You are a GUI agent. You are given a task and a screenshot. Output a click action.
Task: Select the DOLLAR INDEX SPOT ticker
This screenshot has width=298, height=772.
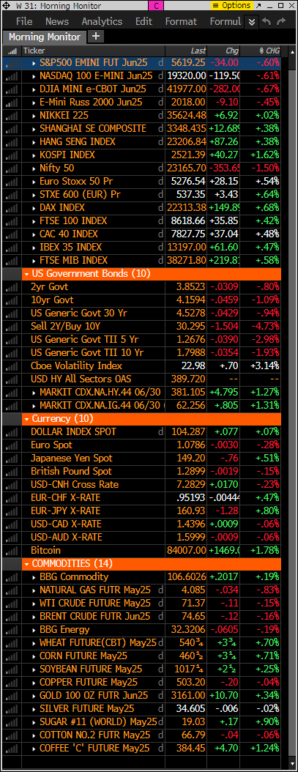73,432
